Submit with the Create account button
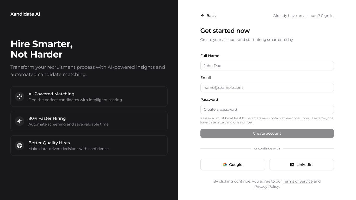 [267, 133]
